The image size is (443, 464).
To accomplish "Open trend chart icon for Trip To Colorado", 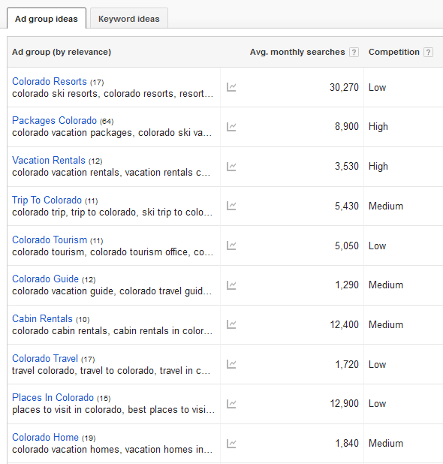I will 231,206.
